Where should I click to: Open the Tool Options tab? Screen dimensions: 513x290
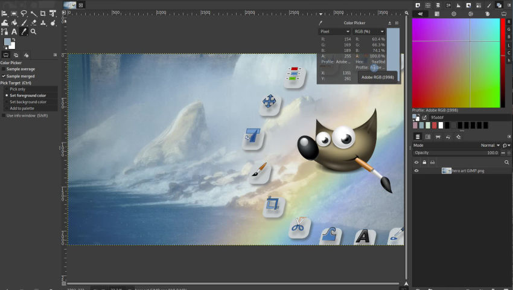pos(6,55)
